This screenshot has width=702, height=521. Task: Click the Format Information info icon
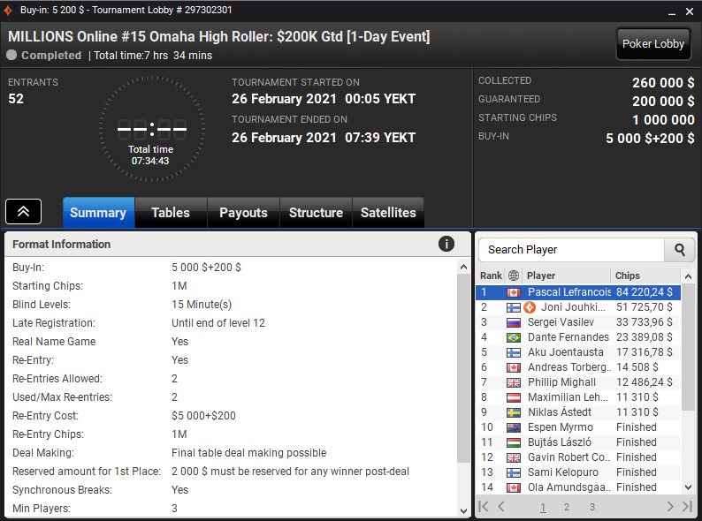pos(446,244)
